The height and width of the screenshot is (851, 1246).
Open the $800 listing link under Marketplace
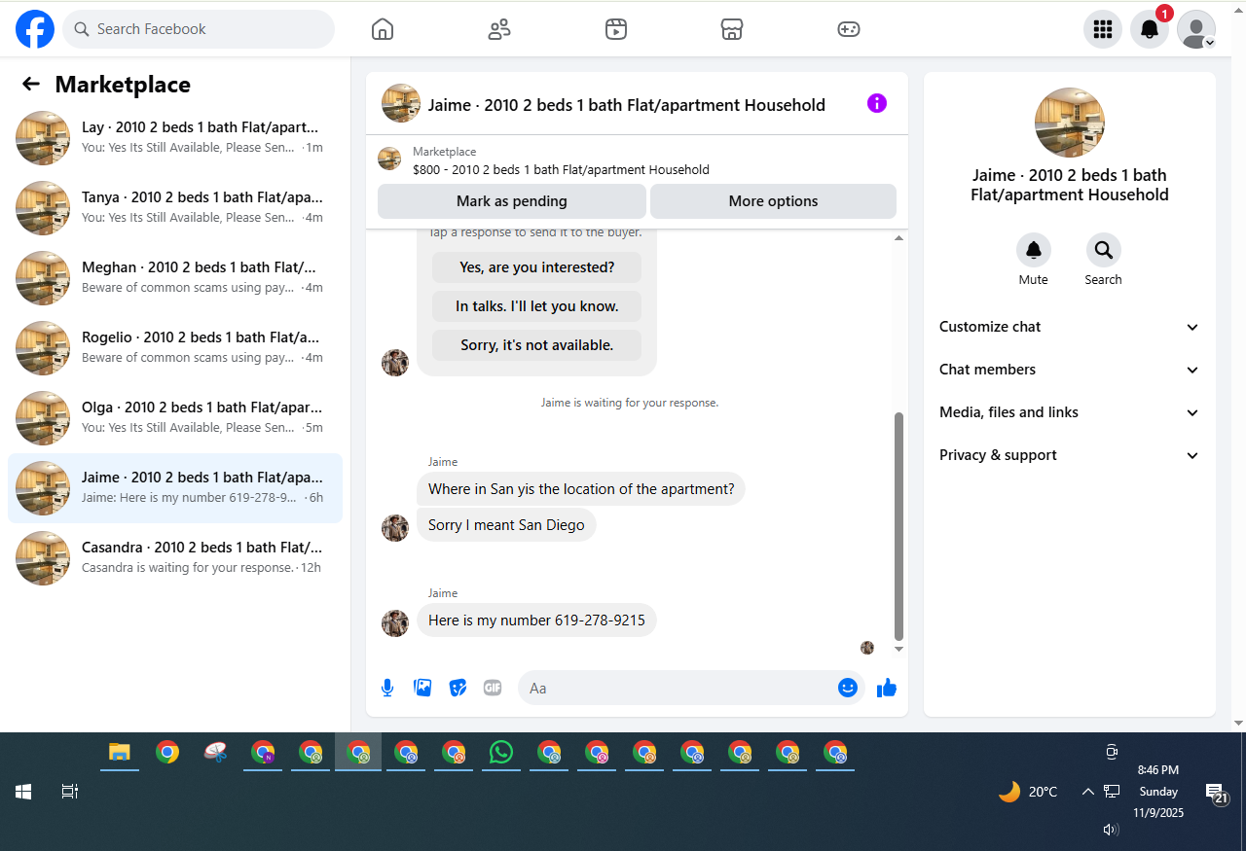click(561, 169)
